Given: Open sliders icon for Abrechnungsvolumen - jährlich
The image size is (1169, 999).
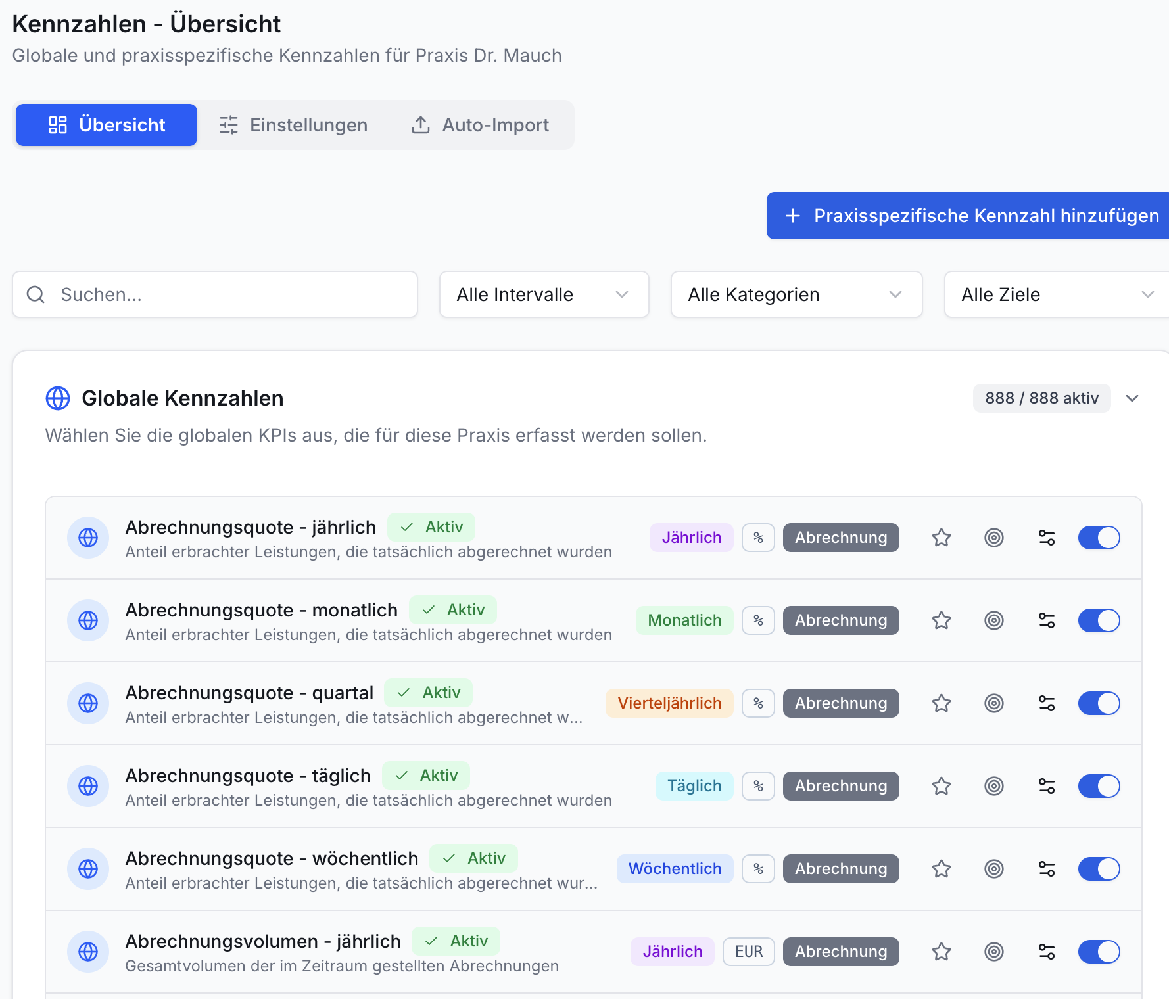Looking at the screenshot, I should 1047,952.
